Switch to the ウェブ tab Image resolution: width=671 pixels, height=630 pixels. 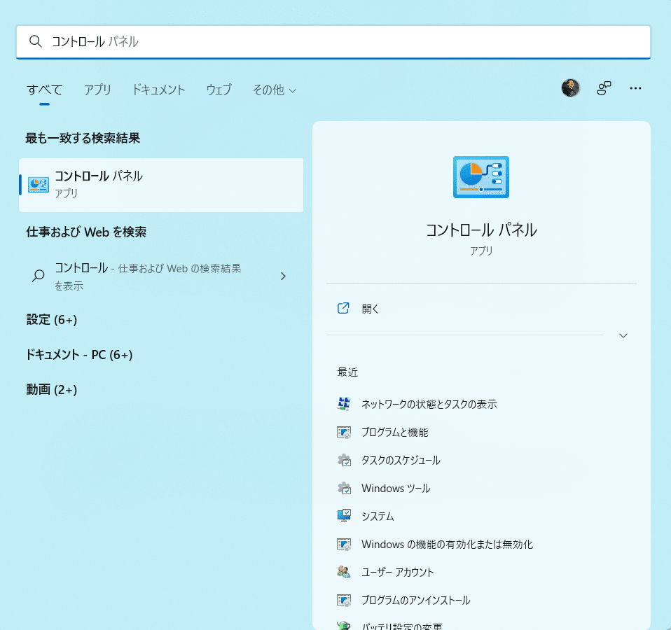tap(219, 90)
